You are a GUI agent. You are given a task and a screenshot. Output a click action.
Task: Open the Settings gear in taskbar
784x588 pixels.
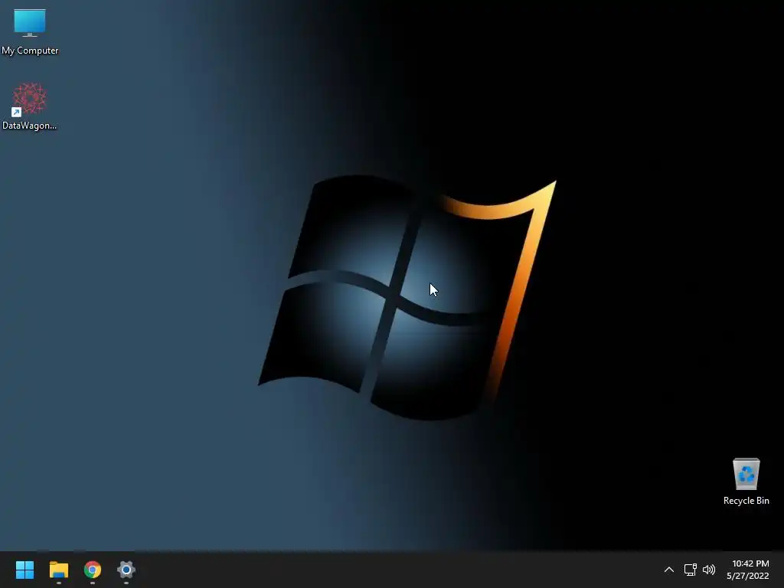pos(126,570)
